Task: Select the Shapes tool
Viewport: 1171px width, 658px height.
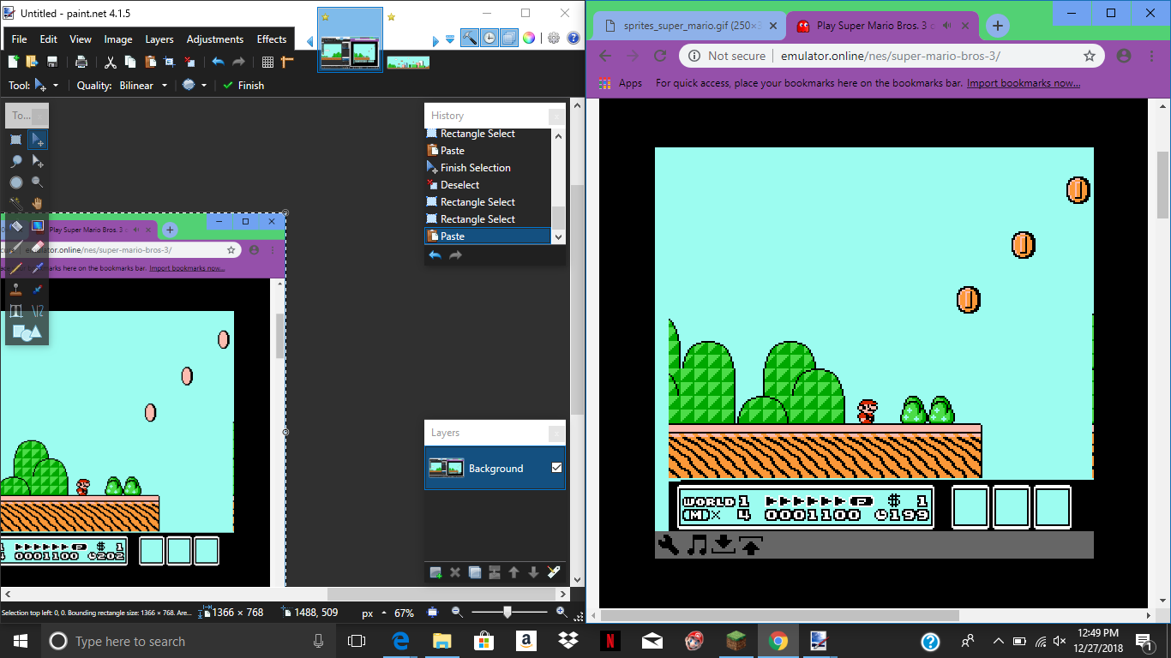Action: 27,332
